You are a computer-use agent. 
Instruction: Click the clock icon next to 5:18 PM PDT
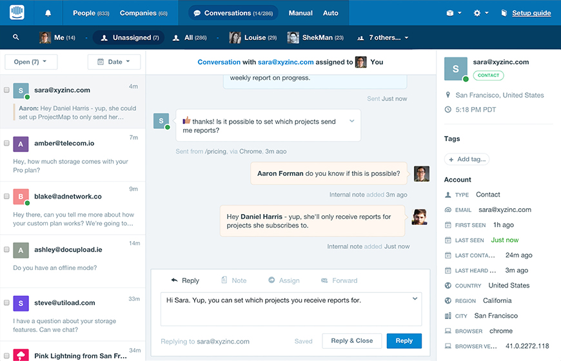click(448, 110)
